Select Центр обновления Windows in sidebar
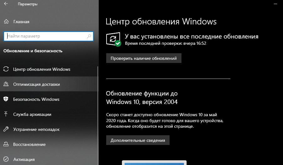The image size is (283, 165). click(49, 69)
